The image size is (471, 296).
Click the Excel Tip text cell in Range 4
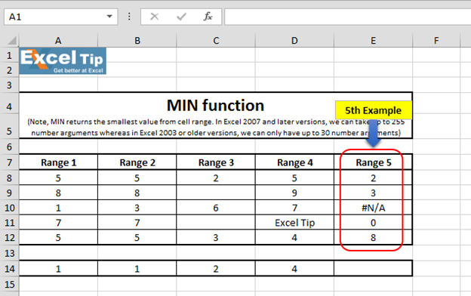click(294, 223)
